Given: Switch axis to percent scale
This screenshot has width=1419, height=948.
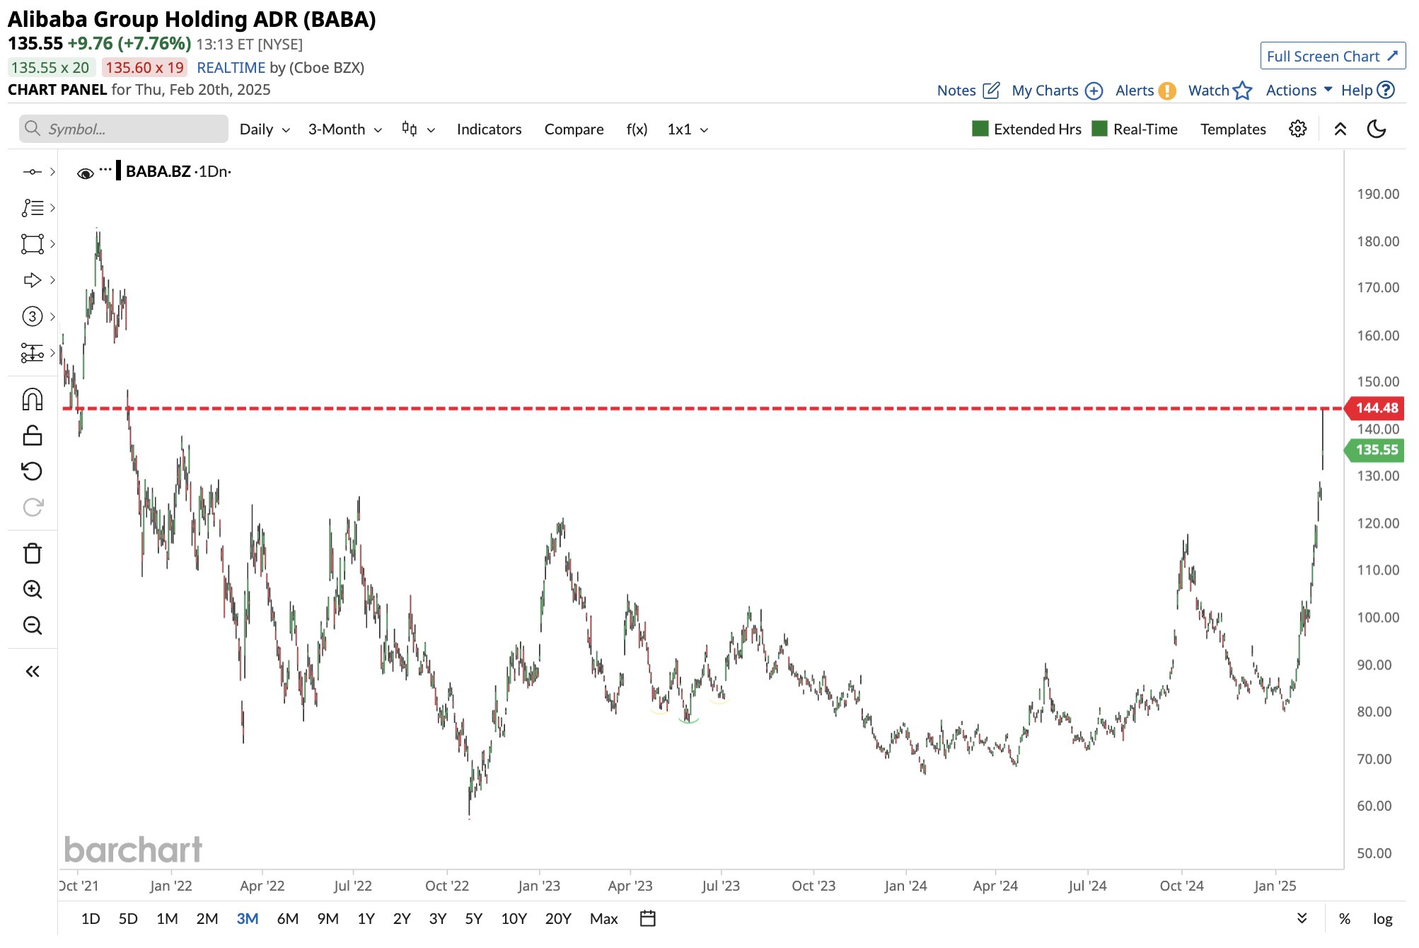Looking at the screenshot, I should 1345,918.
